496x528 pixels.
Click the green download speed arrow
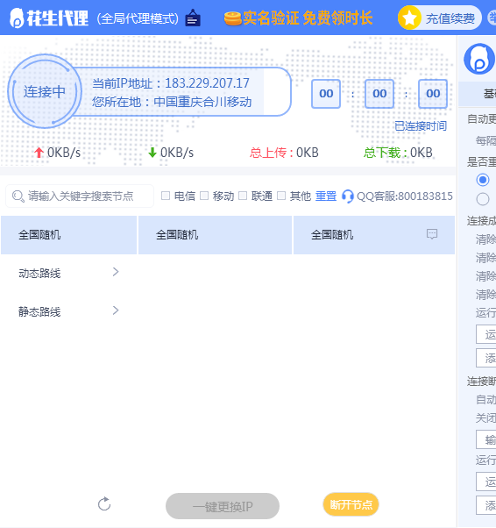152,153
